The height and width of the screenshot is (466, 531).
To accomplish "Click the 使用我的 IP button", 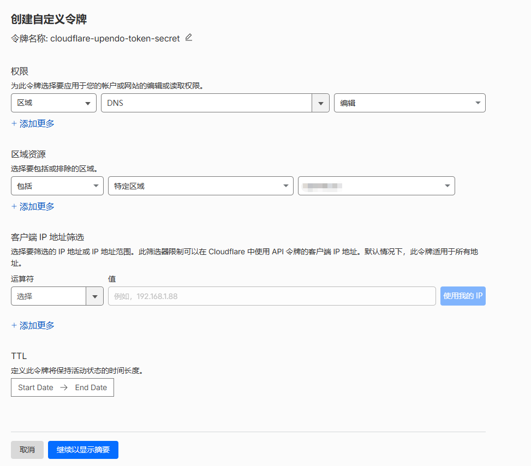I will click(x=463, y=296).
